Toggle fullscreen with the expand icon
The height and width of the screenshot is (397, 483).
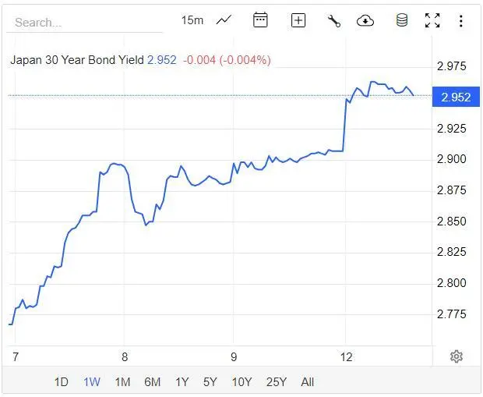432,21
